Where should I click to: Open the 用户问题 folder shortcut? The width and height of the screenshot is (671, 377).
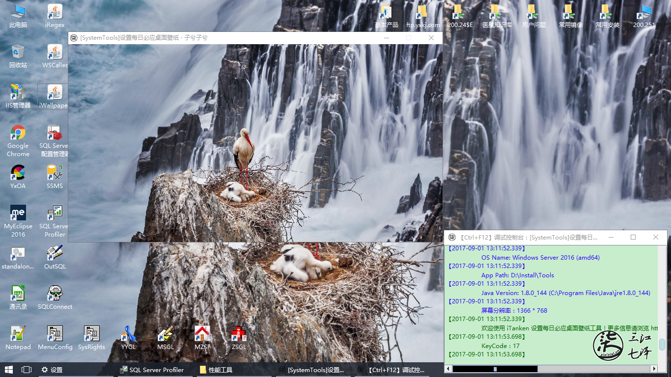533,16
